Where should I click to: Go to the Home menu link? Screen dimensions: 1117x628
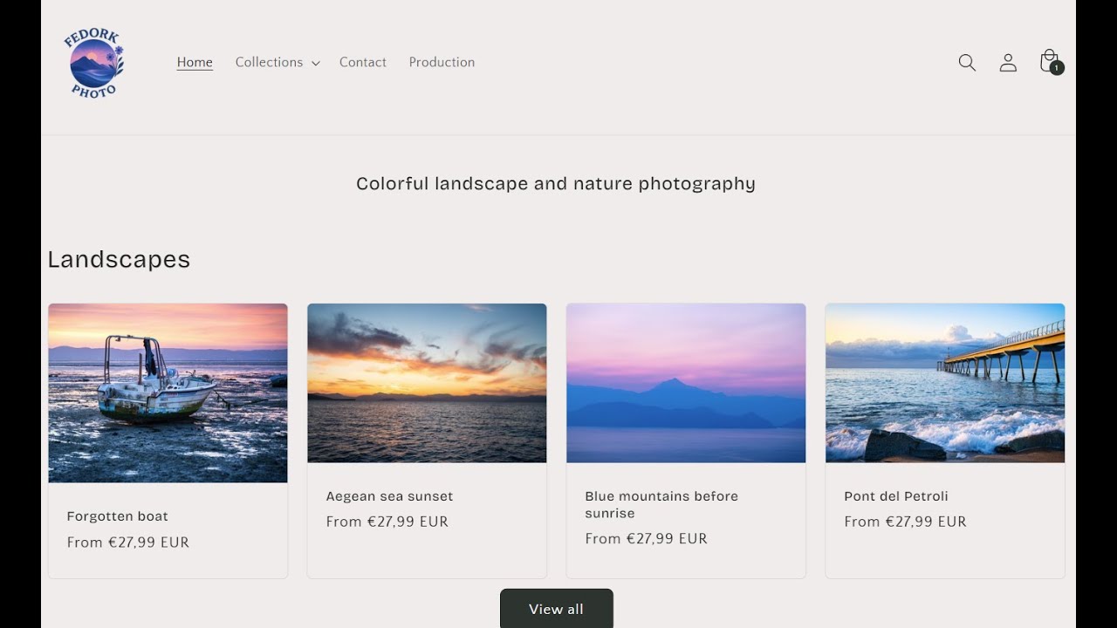(x=195, y=62)
